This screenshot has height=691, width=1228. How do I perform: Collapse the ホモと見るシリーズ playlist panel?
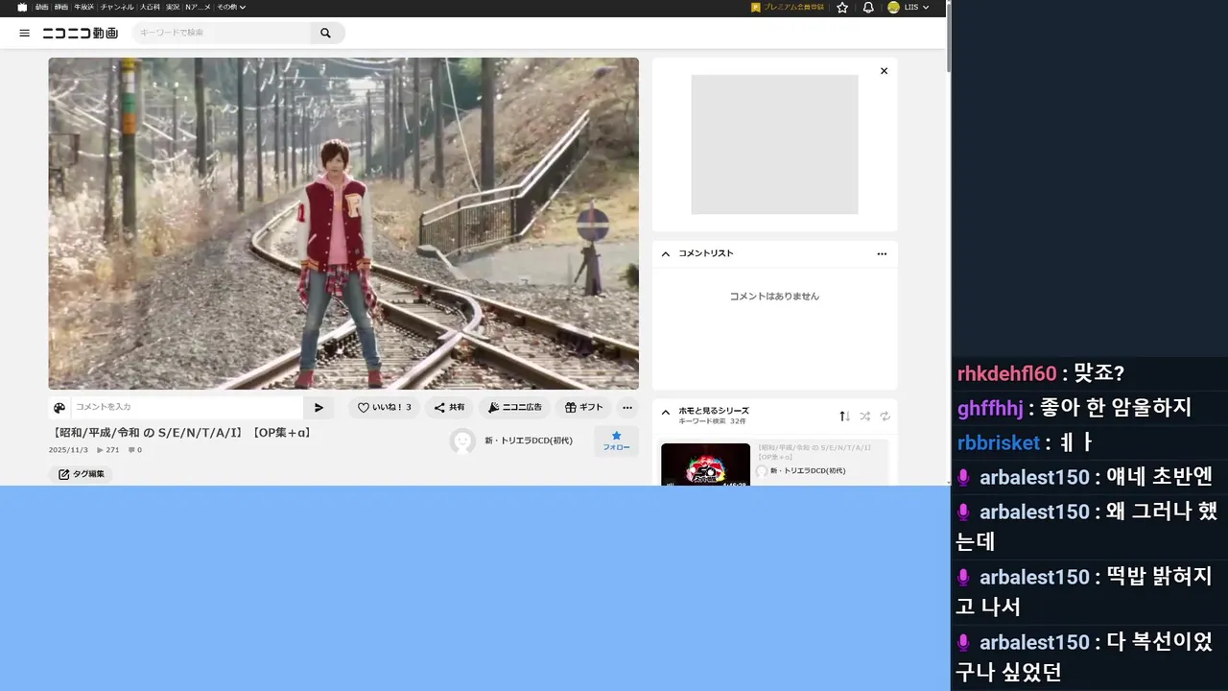[x=666, y=412]
